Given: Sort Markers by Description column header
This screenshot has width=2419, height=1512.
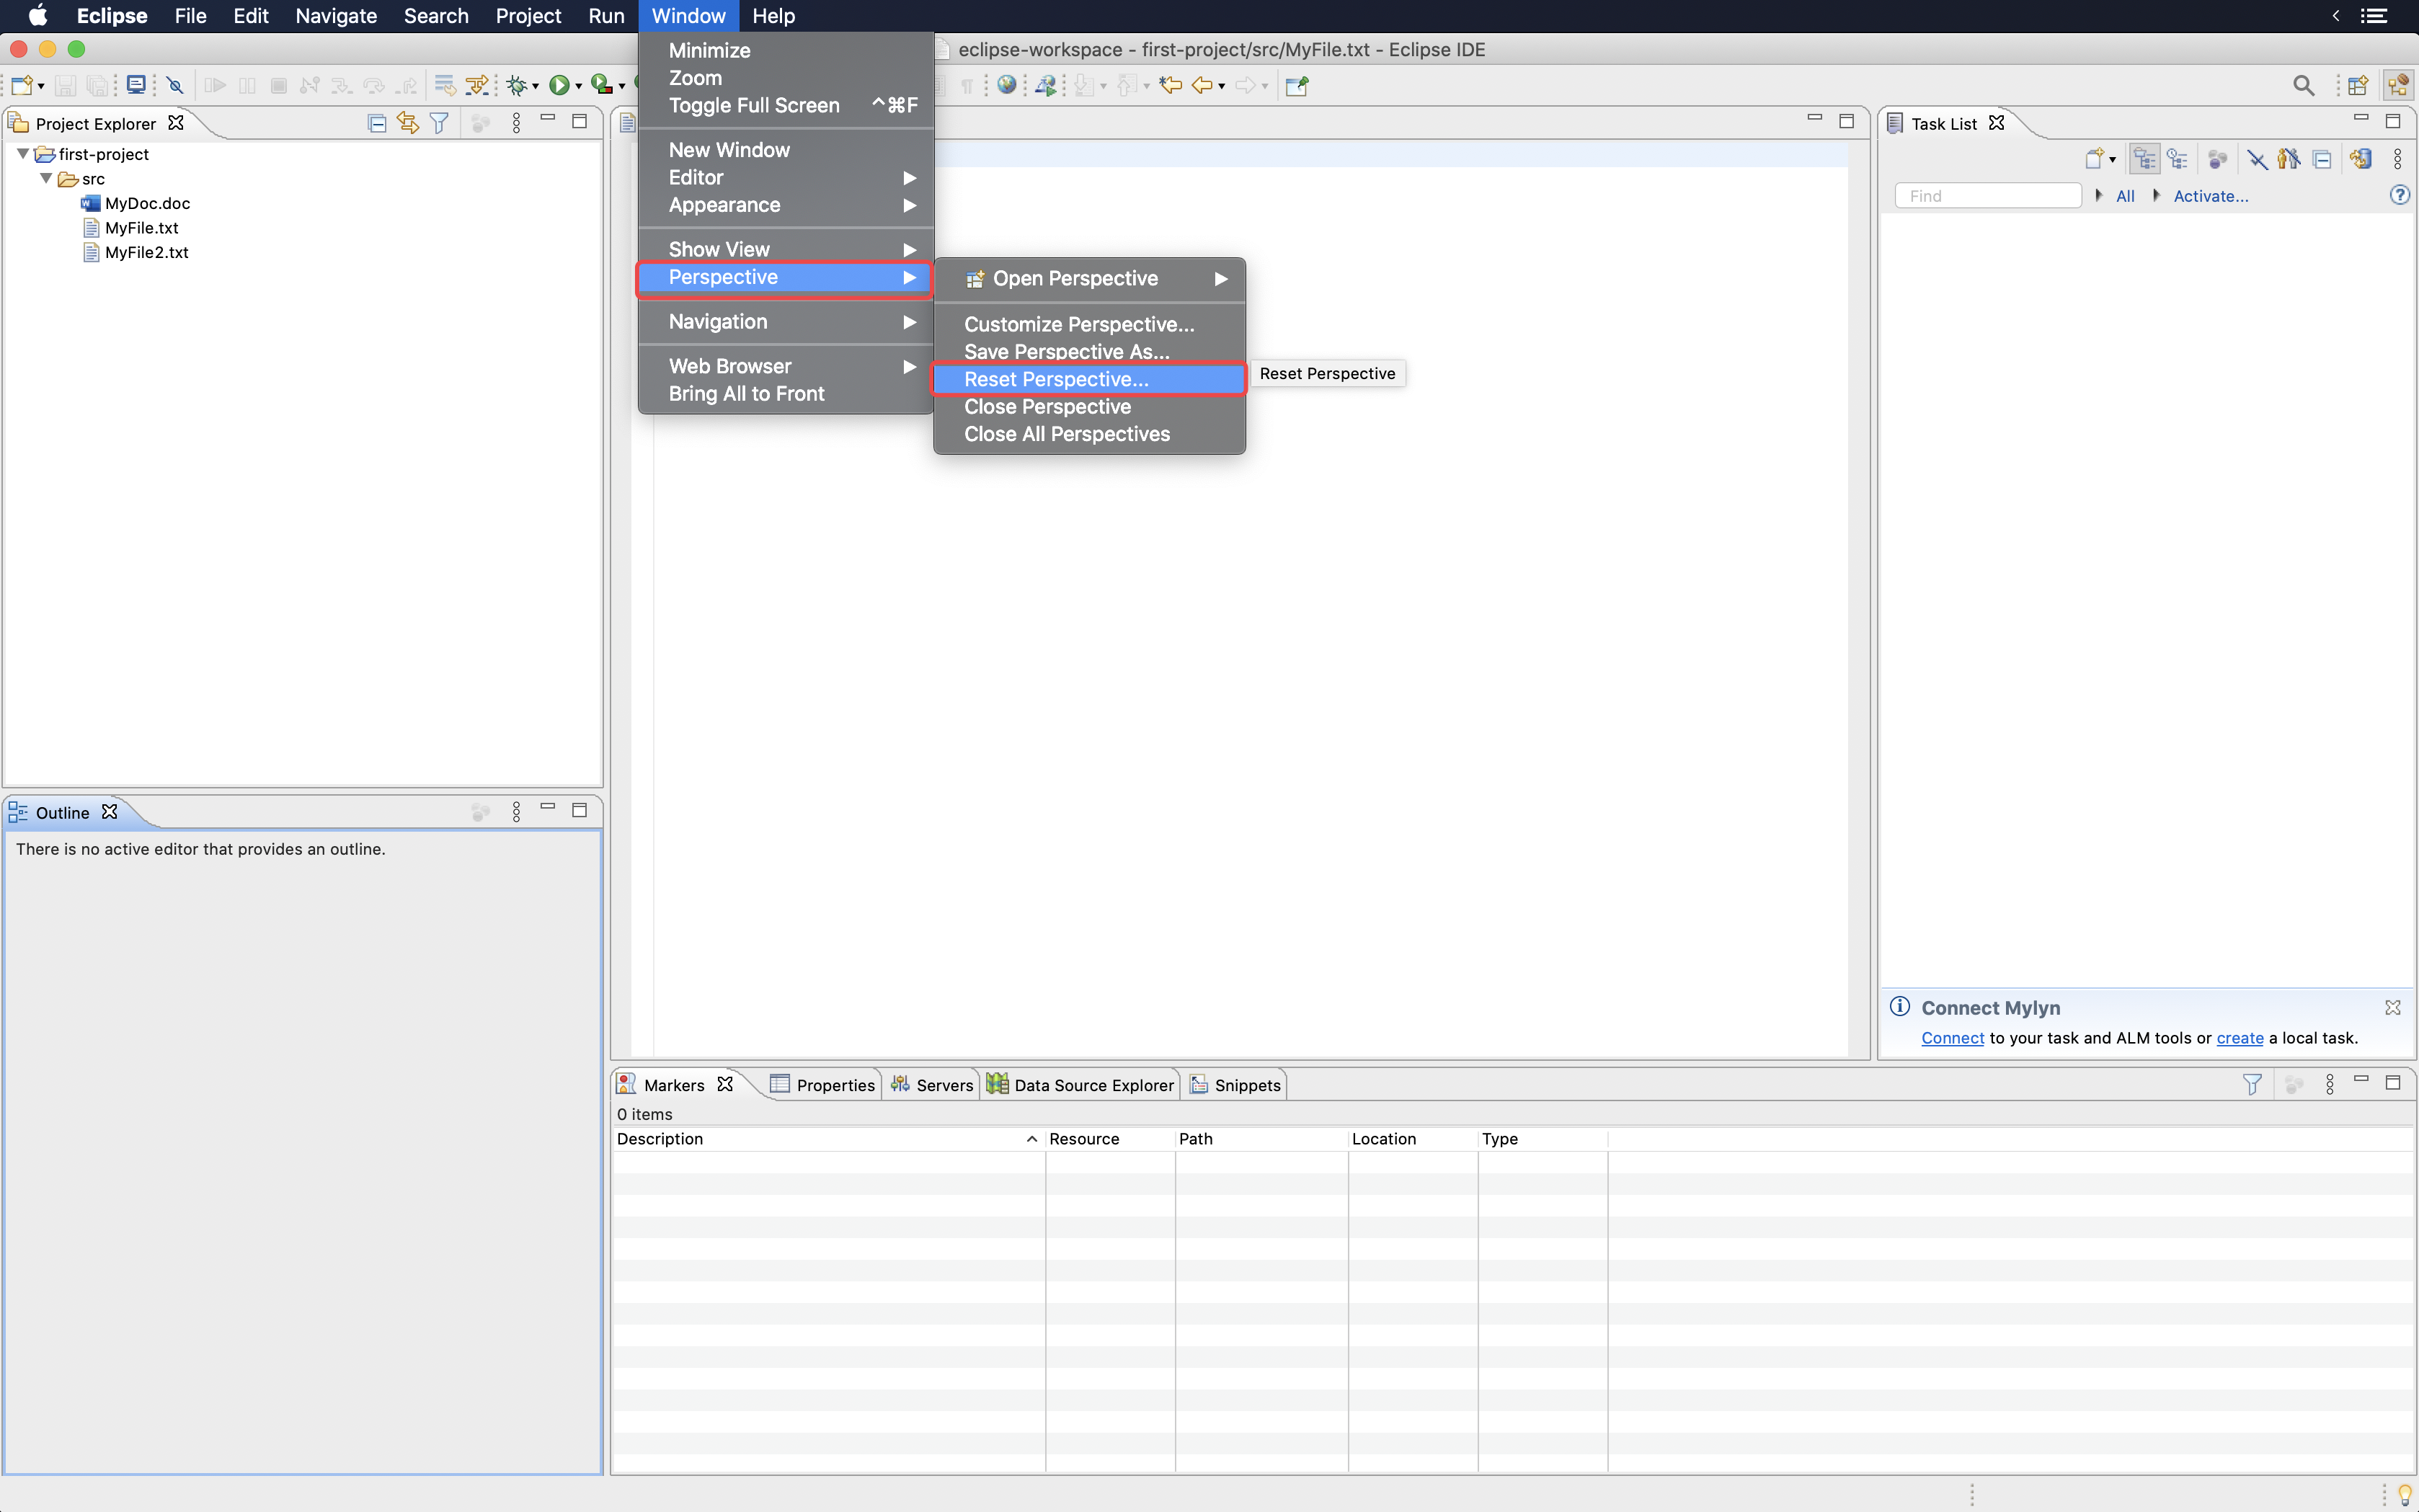Looking at the screenshot, I should 828,1139.
